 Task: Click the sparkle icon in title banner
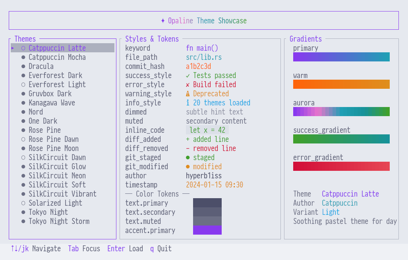(163, 21)
